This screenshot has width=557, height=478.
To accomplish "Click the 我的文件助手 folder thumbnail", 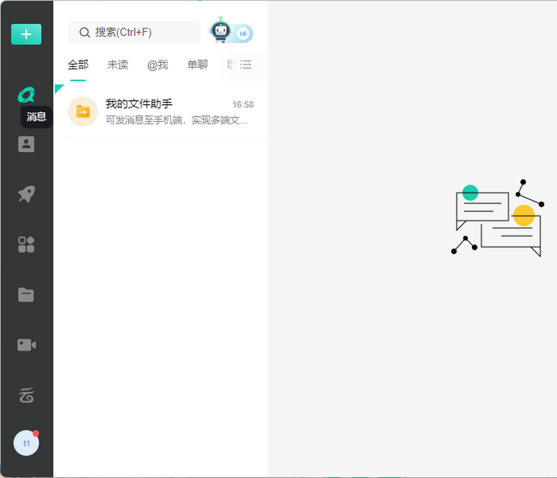I will [x=83, y=111].
